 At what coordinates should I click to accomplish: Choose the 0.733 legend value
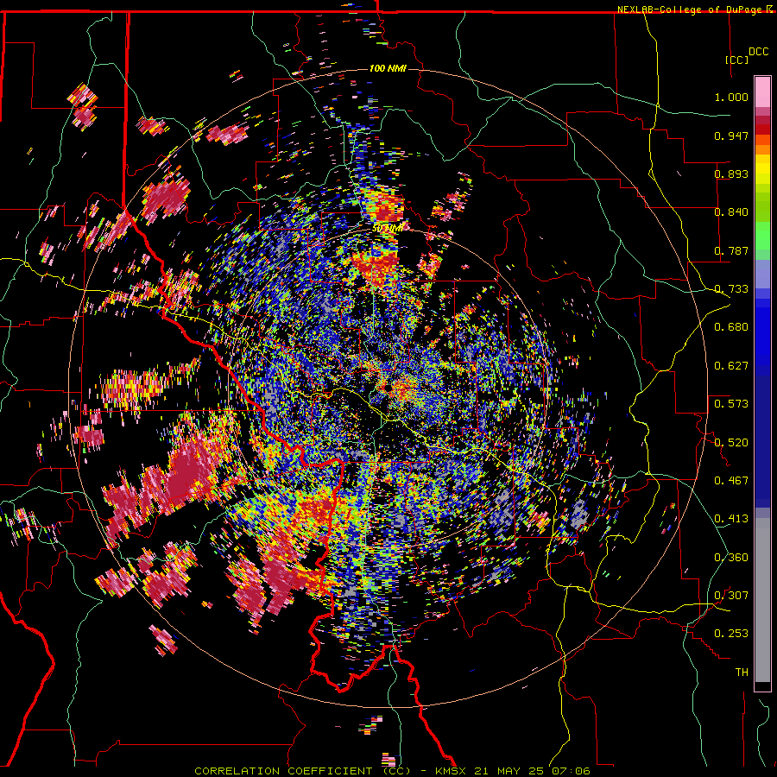[x=731, y=289]
